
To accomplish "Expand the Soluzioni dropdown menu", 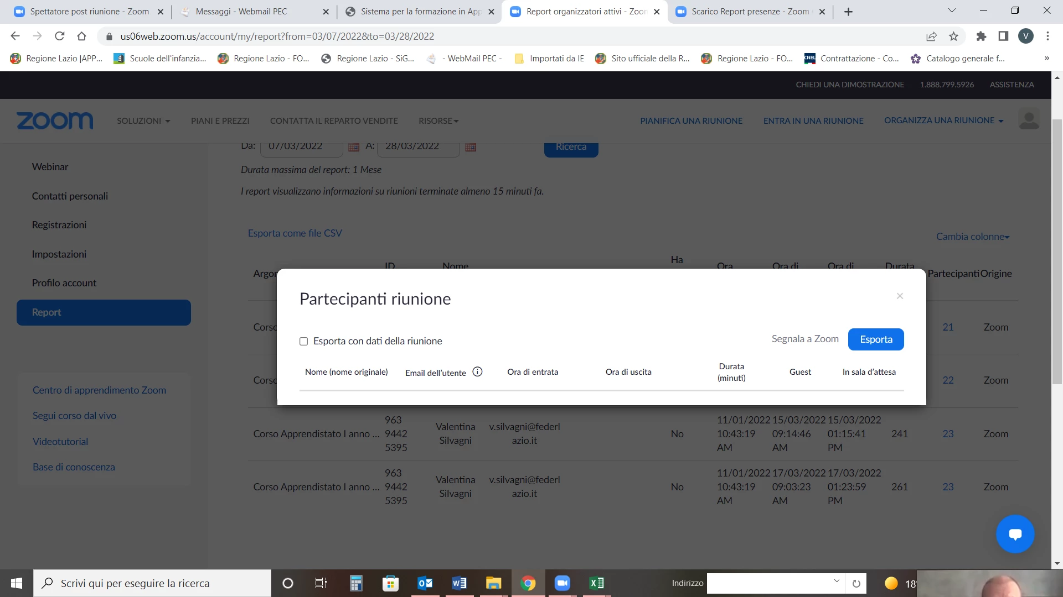I will coord(143,121).
